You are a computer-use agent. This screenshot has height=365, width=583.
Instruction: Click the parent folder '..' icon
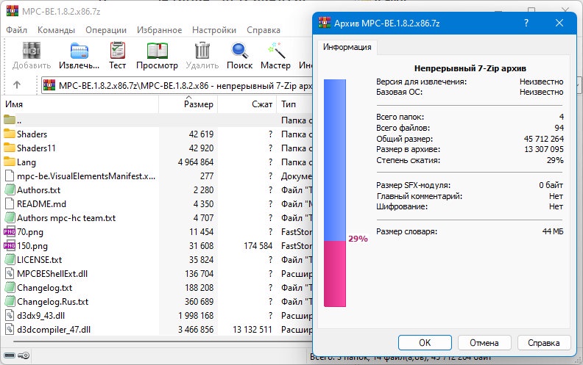point(10,120)
